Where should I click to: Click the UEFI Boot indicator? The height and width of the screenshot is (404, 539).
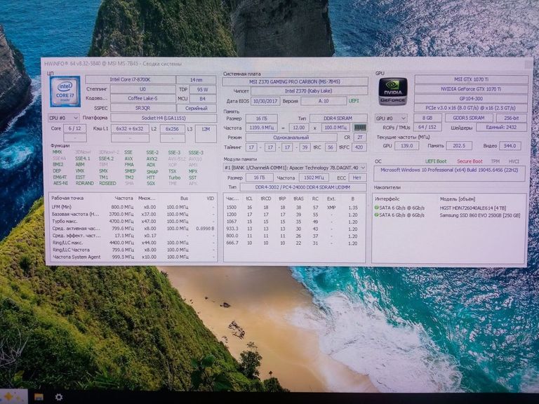coord(436,161)
